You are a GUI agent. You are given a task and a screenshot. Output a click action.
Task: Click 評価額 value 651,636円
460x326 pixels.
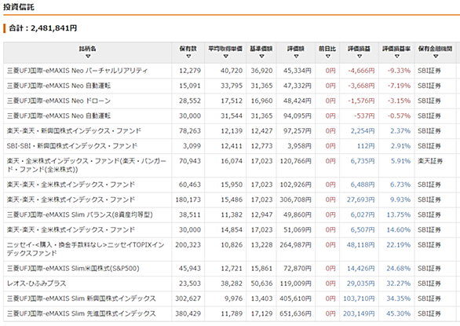click(295, 313)
